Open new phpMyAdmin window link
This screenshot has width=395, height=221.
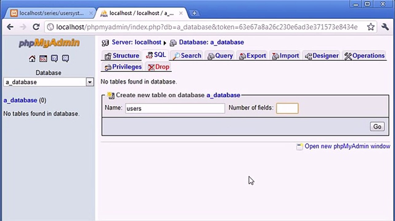coord(347,146)
